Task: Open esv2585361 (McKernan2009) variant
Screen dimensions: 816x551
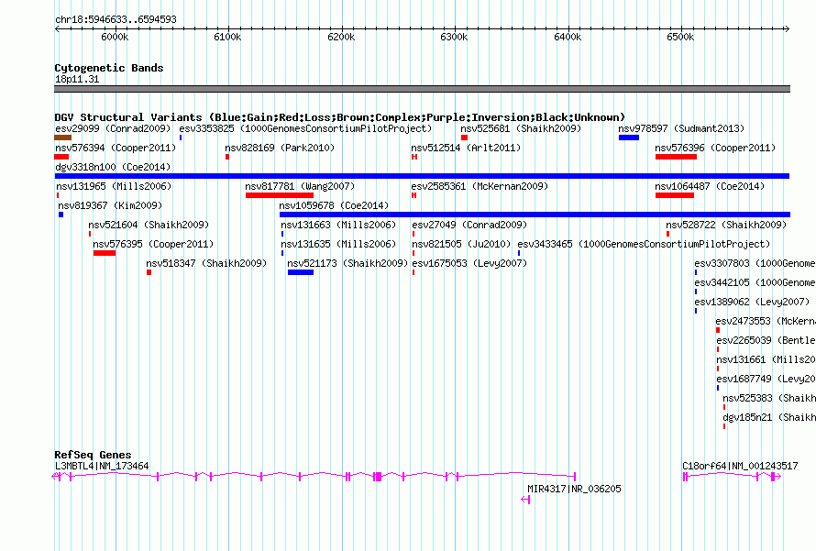Action: point(480,186)
